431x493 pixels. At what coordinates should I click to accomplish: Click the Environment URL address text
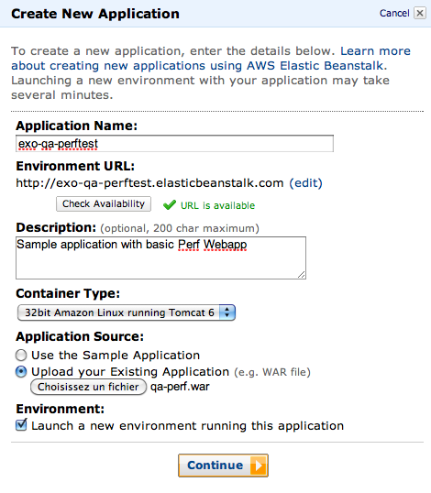coord(149,183)
